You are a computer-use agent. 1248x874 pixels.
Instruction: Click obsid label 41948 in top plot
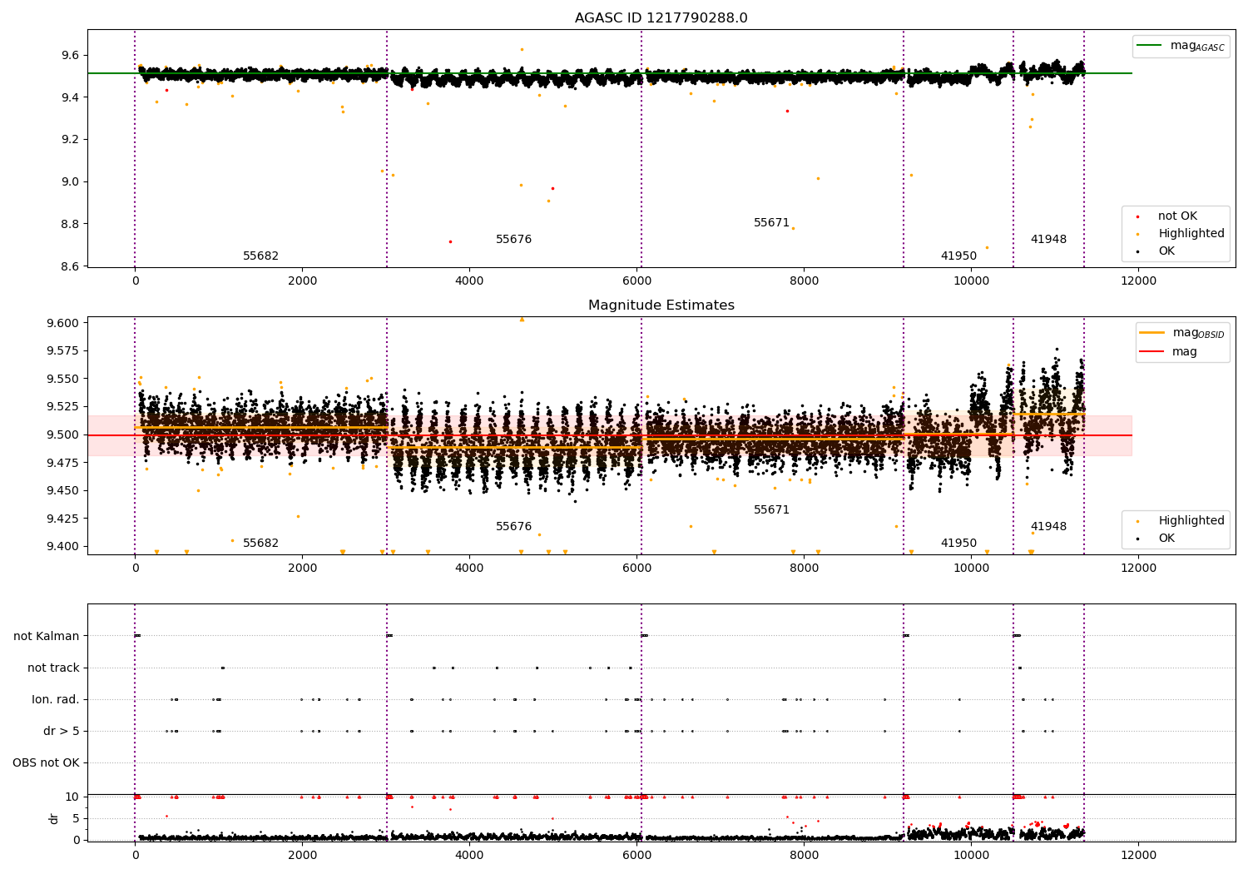pos(1049,240)
